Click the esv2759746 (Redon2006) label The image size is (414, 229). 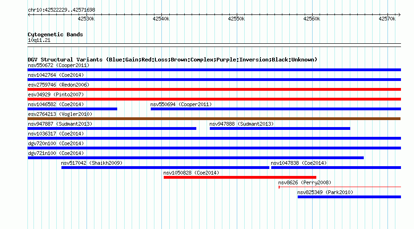59,85
